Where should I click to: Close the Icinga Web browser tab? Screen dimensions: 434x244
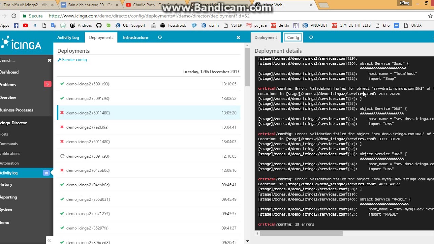pos(311,5)
